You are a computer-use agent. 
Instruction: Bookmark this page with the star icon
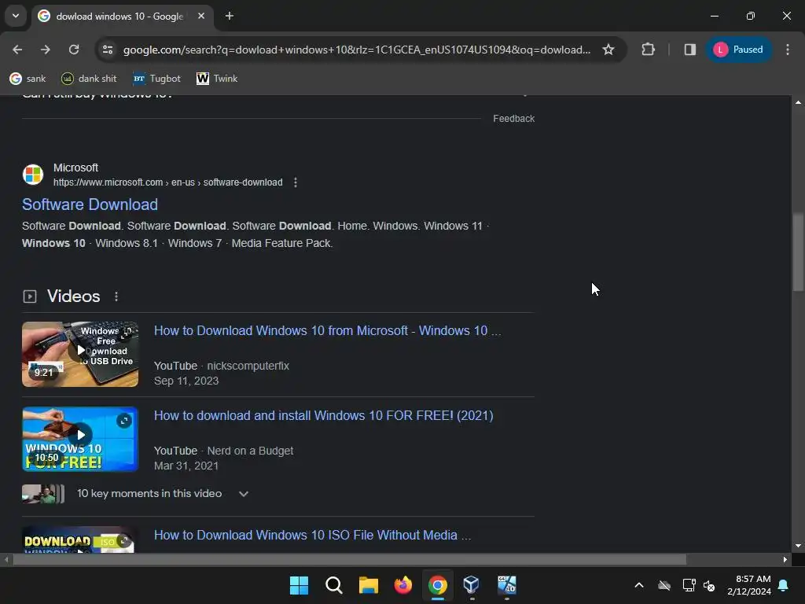[x=608, y=50]
